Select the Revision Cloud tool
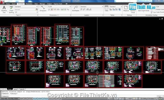 pyautogui.click(x=133, y=11)
